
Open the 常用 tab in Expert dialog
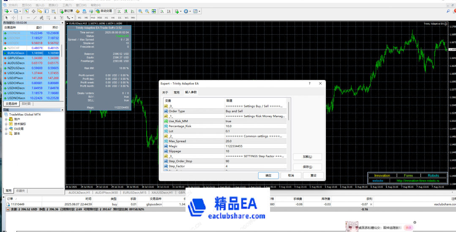click(176, 92)
